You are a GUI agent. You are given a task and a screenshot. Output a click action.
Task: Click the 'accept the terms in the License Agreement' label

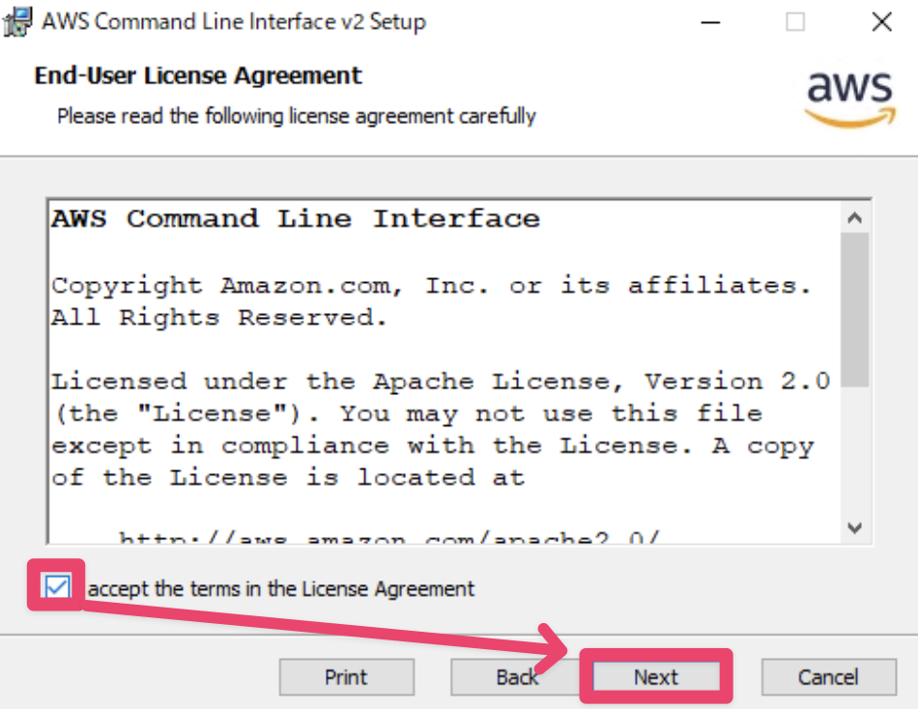[x=281, y=588]
